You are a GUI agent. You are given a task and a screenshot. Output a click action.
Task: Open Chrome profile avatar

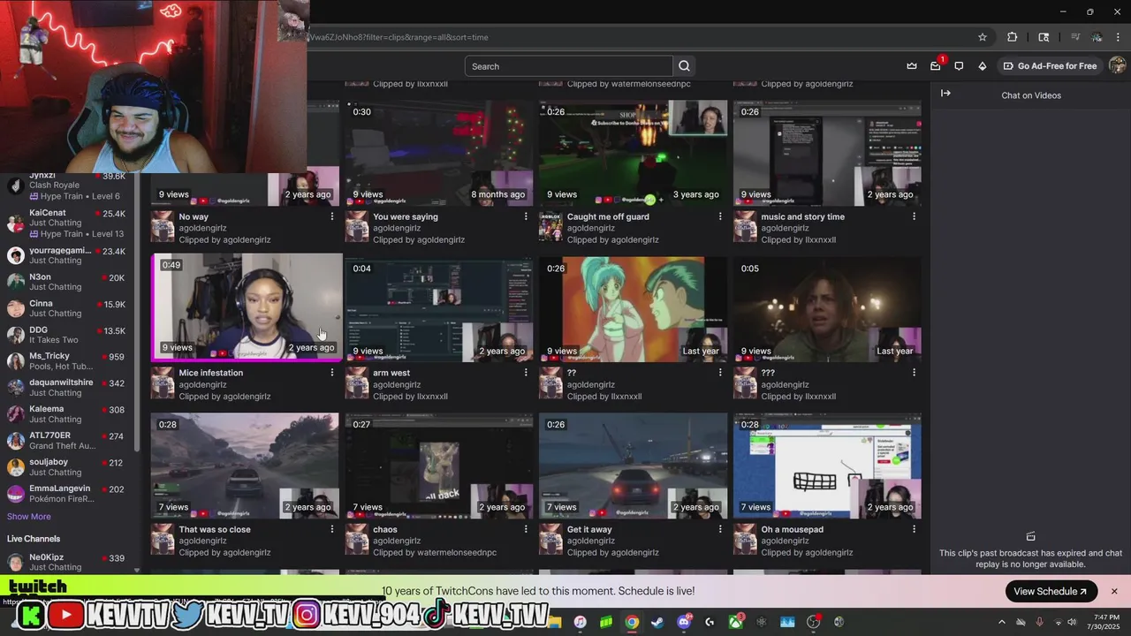tap(1097, 37)
